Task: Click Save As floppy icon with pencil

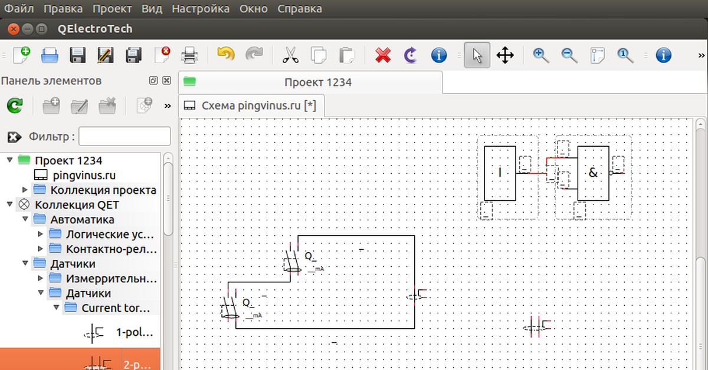Action: click(106, 55)
